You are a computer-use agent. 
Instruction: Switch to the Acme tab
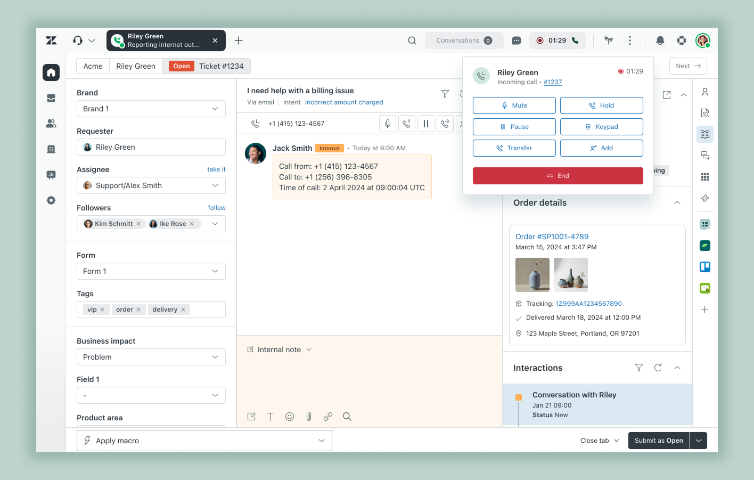tap(92, 66)
